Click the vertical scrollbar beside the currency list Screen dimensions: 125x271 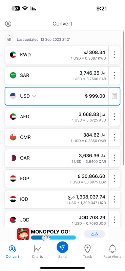coord(124,98)
